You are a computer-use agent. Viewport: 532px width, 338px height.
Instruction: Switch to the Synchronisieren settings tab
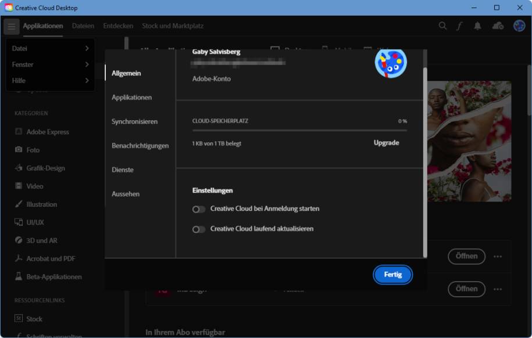pyautogui.click(x=134, y=122)
